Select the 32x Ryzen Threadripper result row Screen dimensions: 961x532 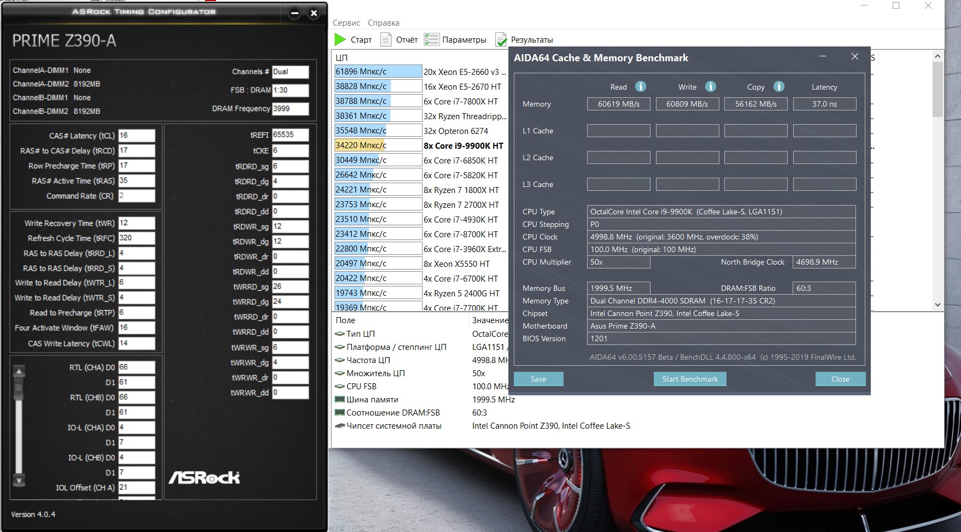pos(421,116)
